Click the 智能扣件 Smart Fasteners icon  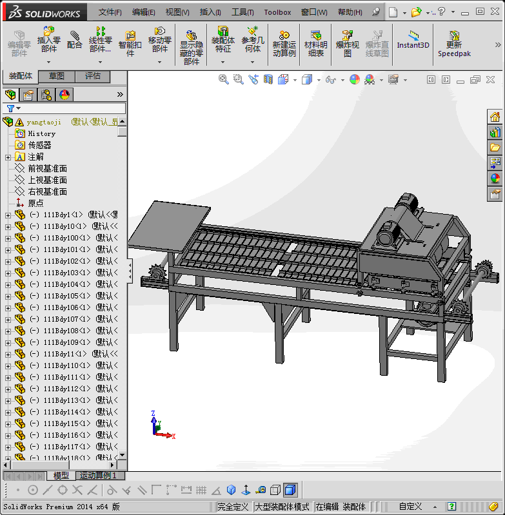tap(130, 43)
